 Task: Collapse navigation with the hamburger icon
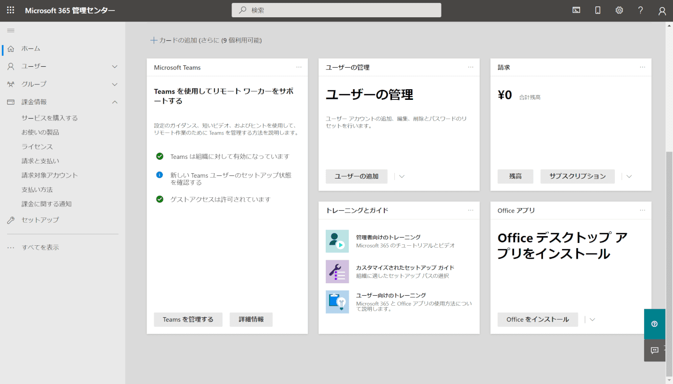tap(11, 30)
